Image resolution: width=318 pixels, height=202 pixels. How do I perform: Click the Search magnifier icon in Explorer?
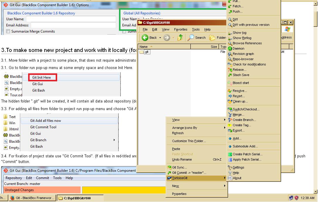(191, 38)
